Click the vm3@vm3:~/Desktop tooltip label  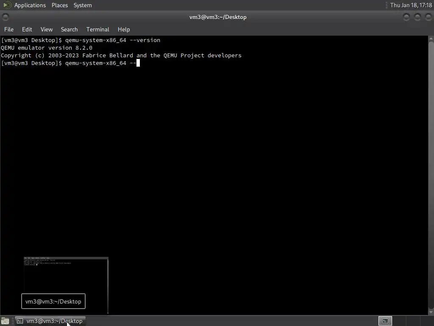click(53, 301)
